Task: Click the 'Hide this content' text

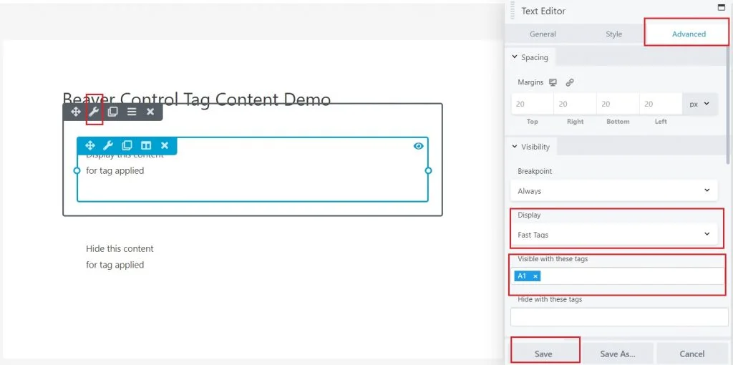Action: 120,248
